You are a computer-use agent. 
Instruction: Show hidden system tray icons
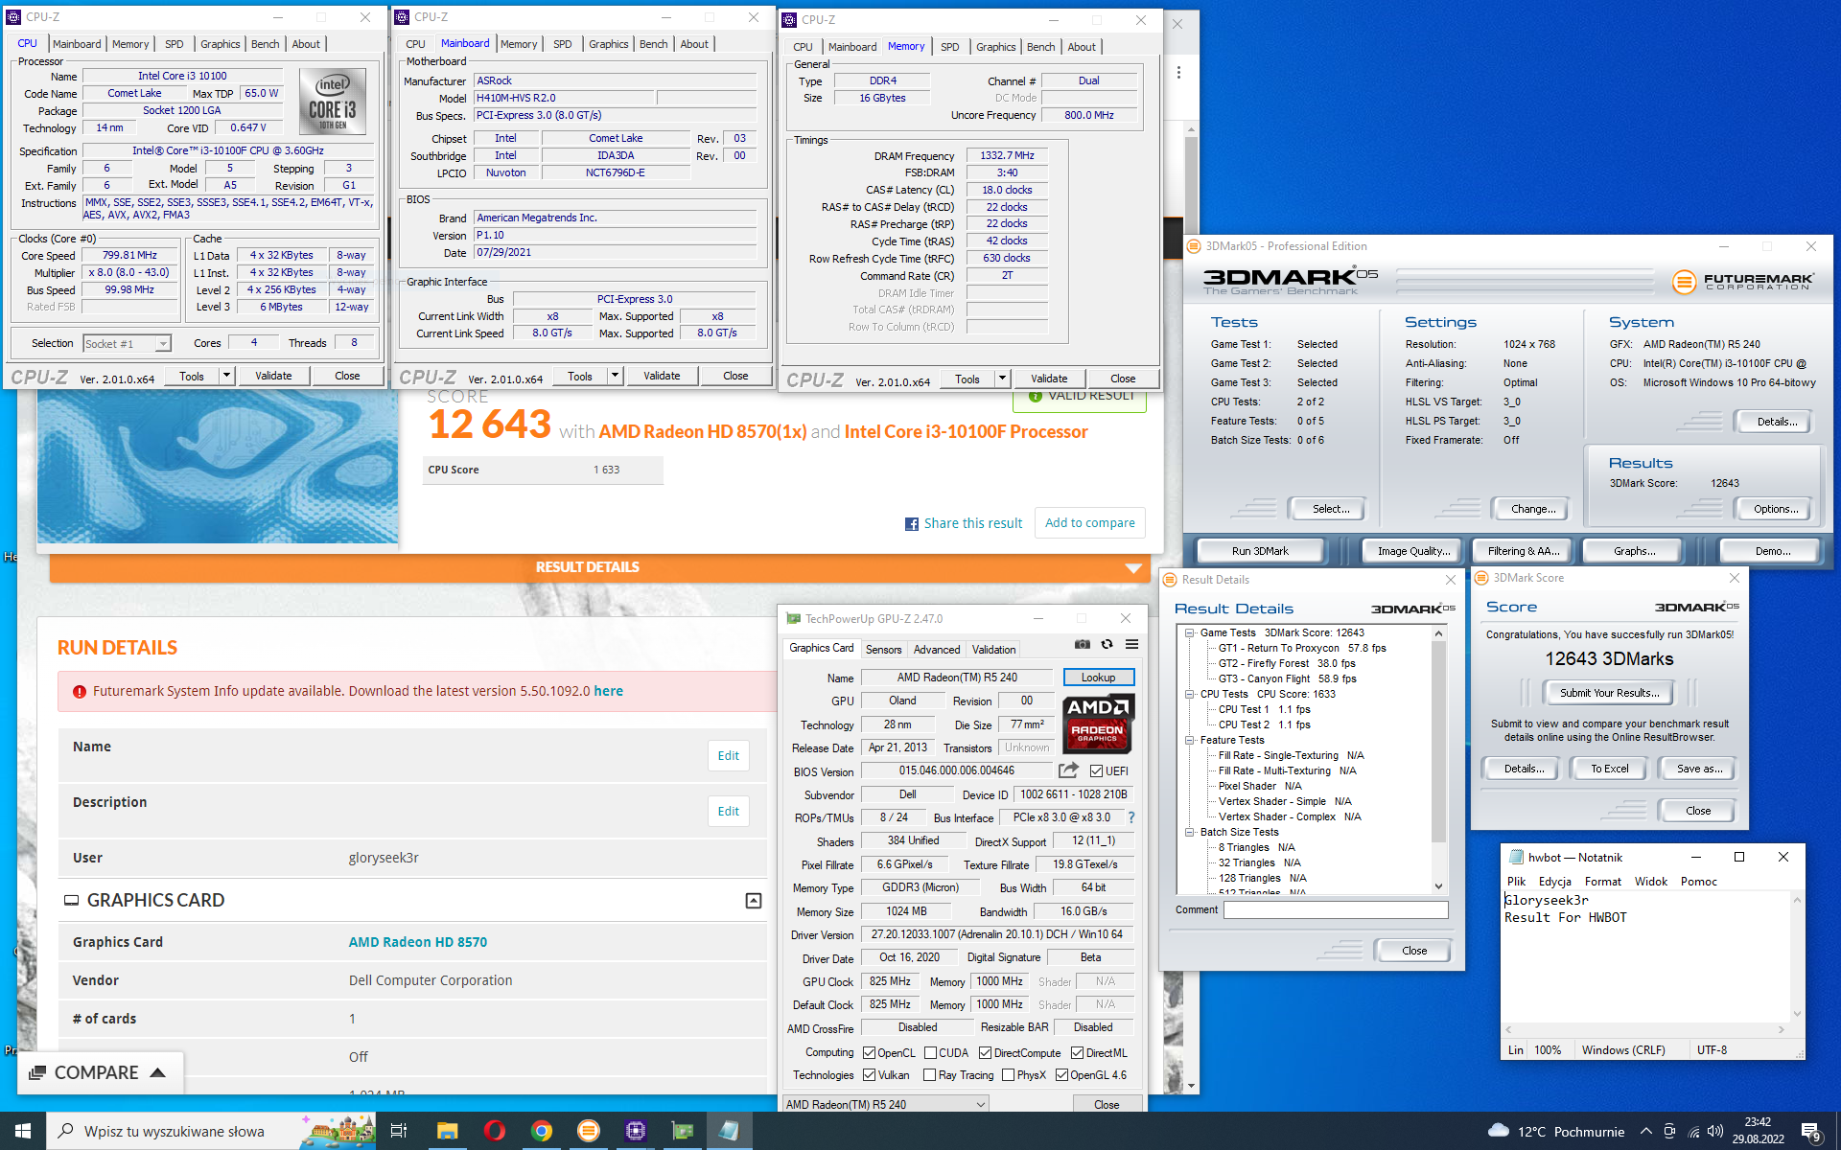coord(1645,1132)
